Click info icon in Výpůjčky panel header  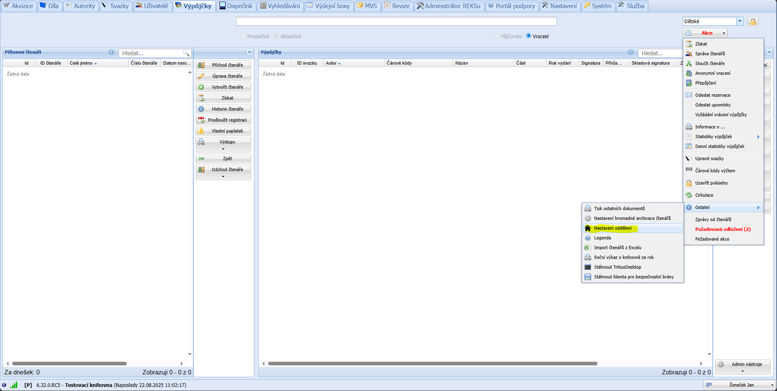pyautogui.click(x=631, y=52)
